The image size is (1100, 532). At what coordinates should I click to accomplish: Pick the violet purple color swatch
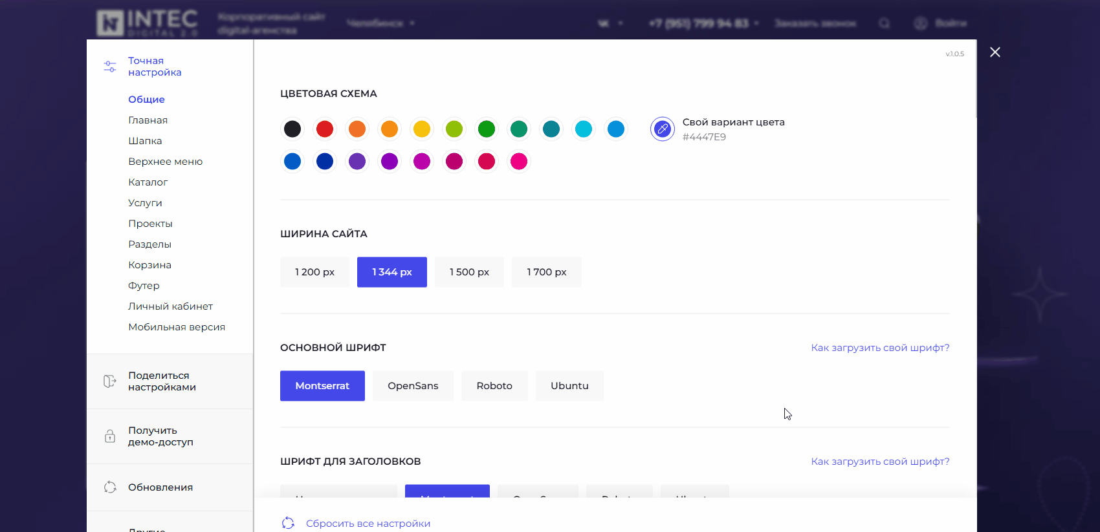click(390, 162)
